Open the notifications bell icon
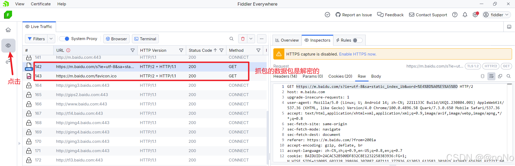 (465, 15)
